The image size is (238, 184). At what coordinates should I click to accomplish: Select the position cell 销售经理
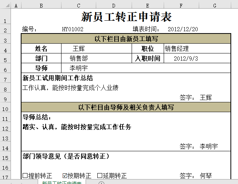pyautogui.click(x=196, y=49)
